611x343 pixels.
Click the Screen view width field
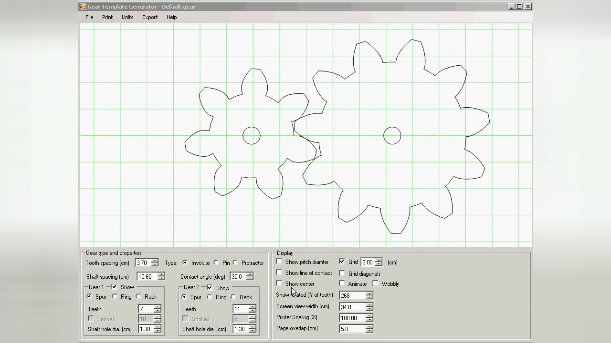pos(352,307)
